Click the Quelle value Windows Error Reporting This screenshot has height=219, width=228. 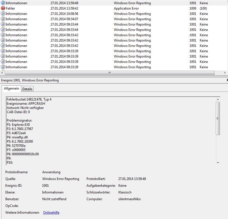click(x=61, y=179)
